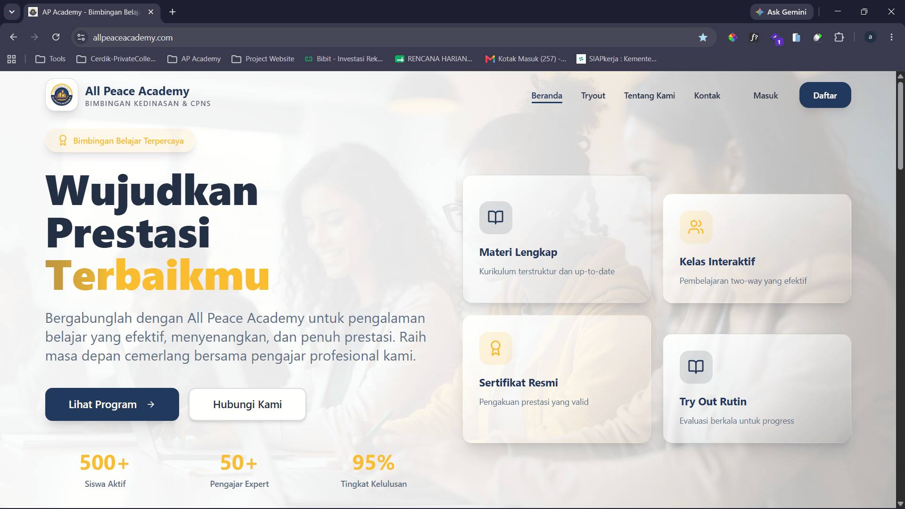View site information icon in address bar

coord(81,37)
